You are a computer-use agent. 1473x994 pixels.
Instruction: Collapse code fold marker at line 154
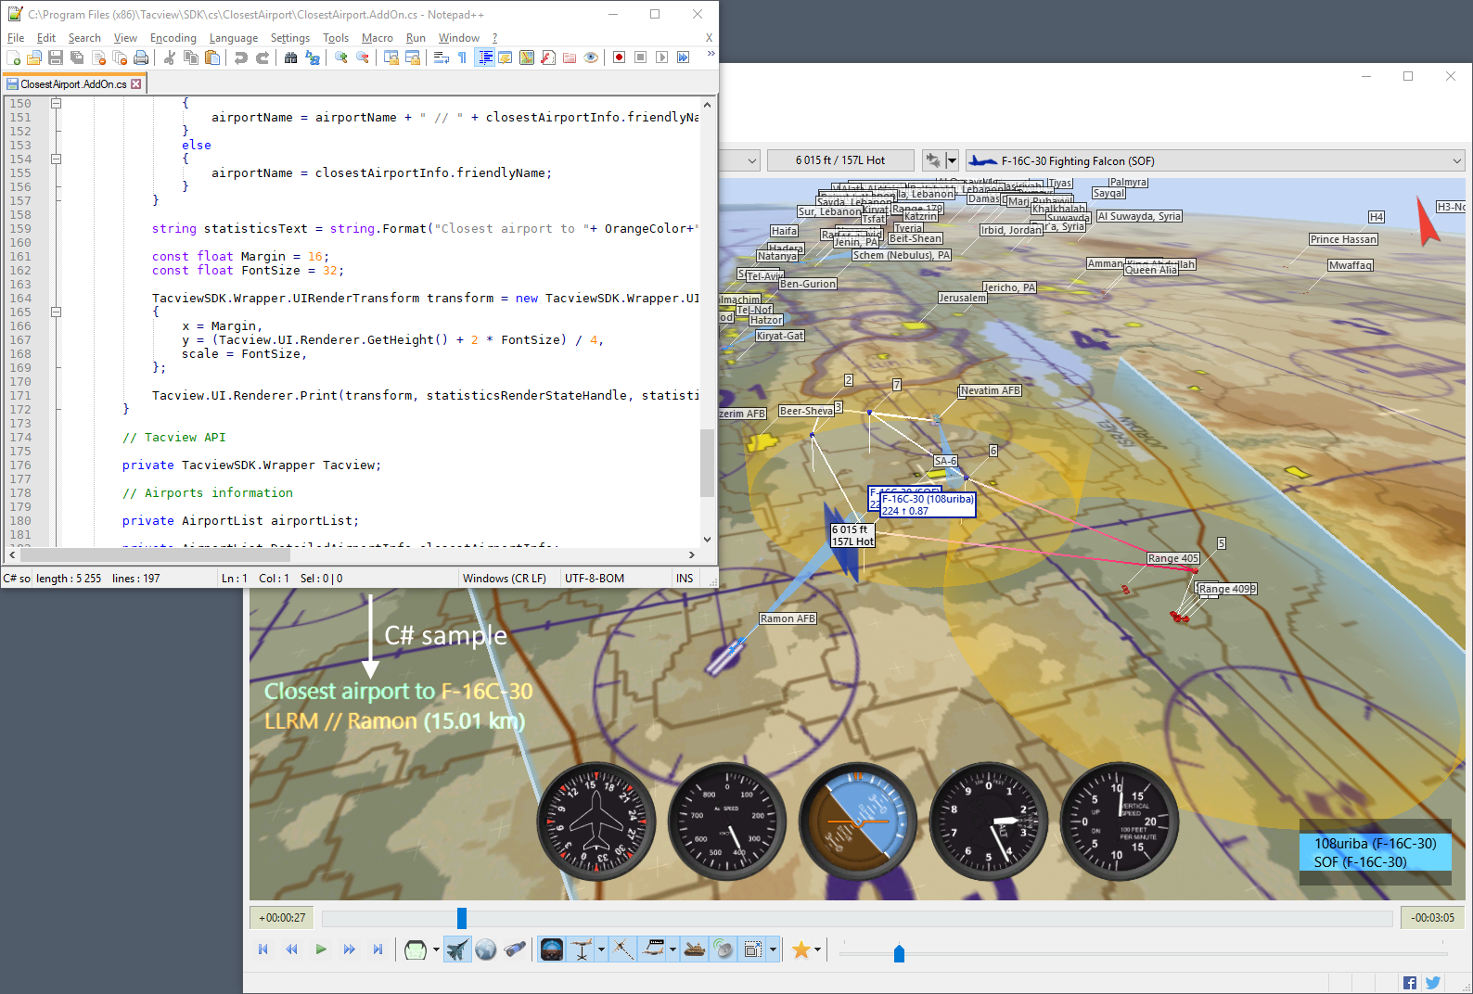[x=56, y=159]
